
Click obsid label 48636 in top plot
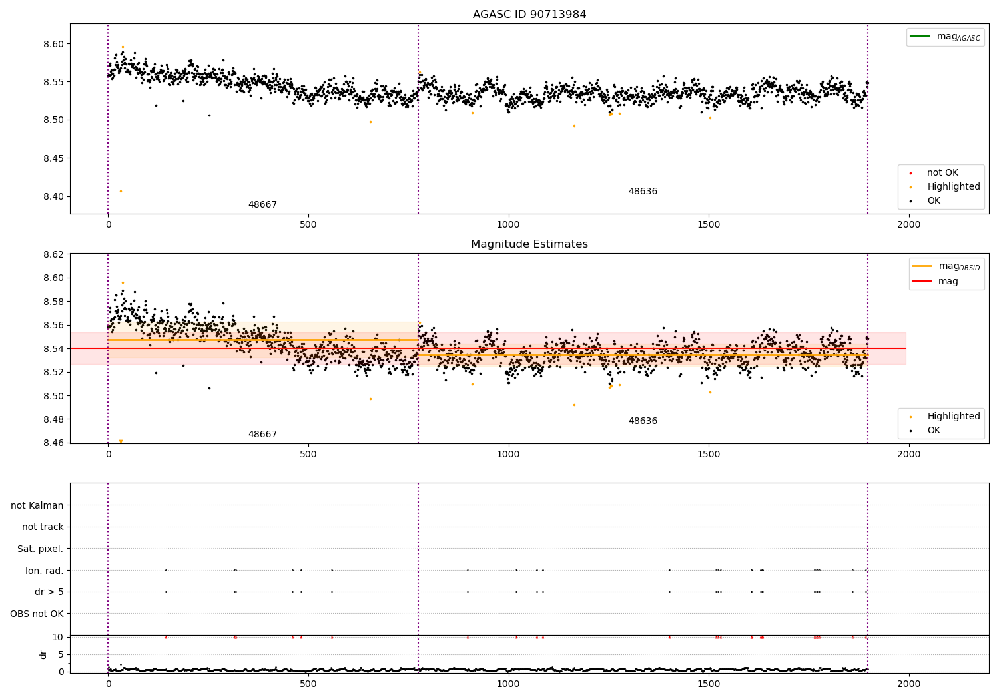coord(643,192)
